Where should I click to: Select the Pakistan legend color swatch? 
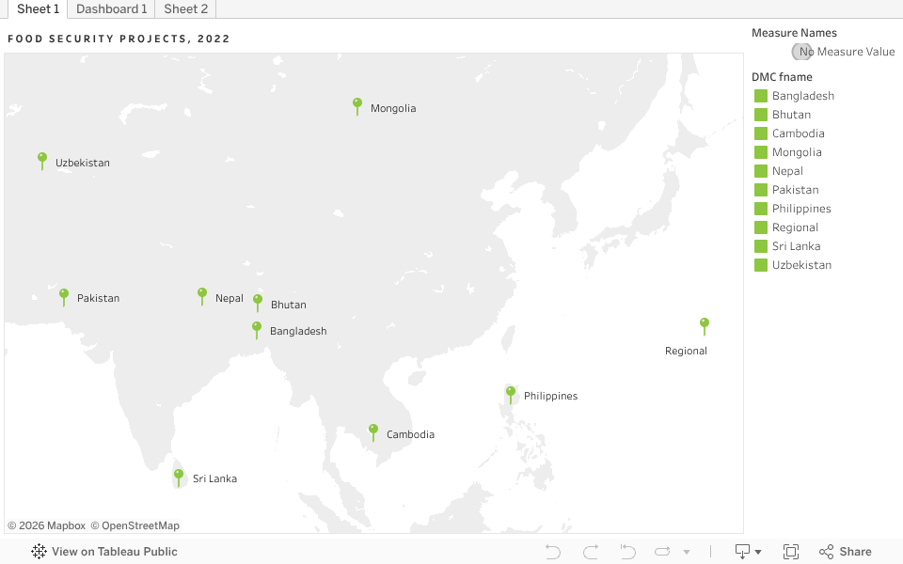[761, 190]
